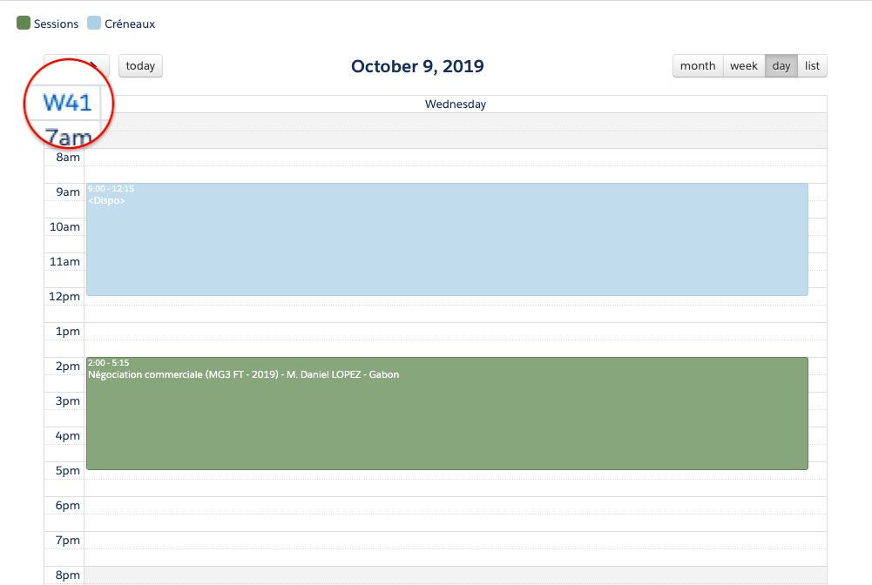Screen dimensions: 872x585
Task: Click the empty 7pm time slot
Action: tap(455, 541)
